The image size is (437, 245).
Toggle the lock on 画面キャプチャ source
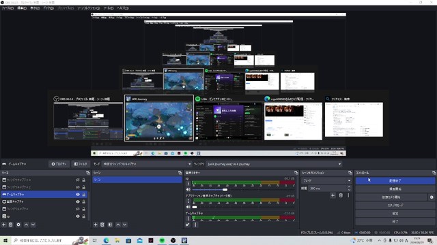[83, 201]
